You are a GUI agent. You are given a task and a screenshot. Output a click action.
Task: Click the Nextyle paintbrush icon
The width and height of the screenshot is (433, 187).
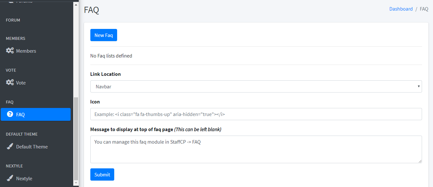9,178
